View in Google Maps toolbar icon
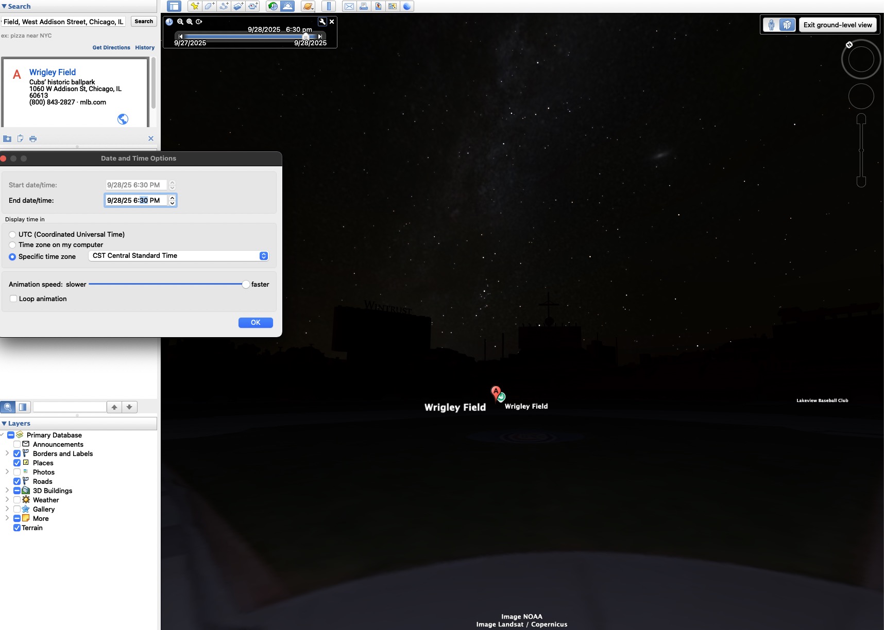 click(393, 6)
